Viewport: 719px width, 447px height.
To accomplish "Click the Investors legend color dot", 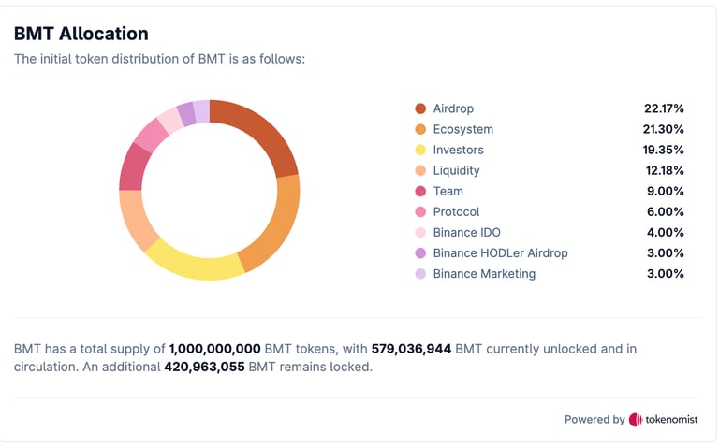I will [x=420, y=150].
